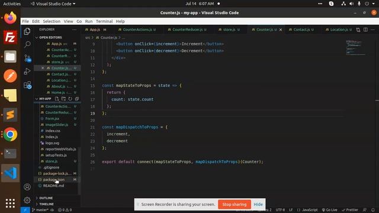The height and width of the screenshot is (213, 379).
Task: Open the Source Control view
Action: (27, 58)
